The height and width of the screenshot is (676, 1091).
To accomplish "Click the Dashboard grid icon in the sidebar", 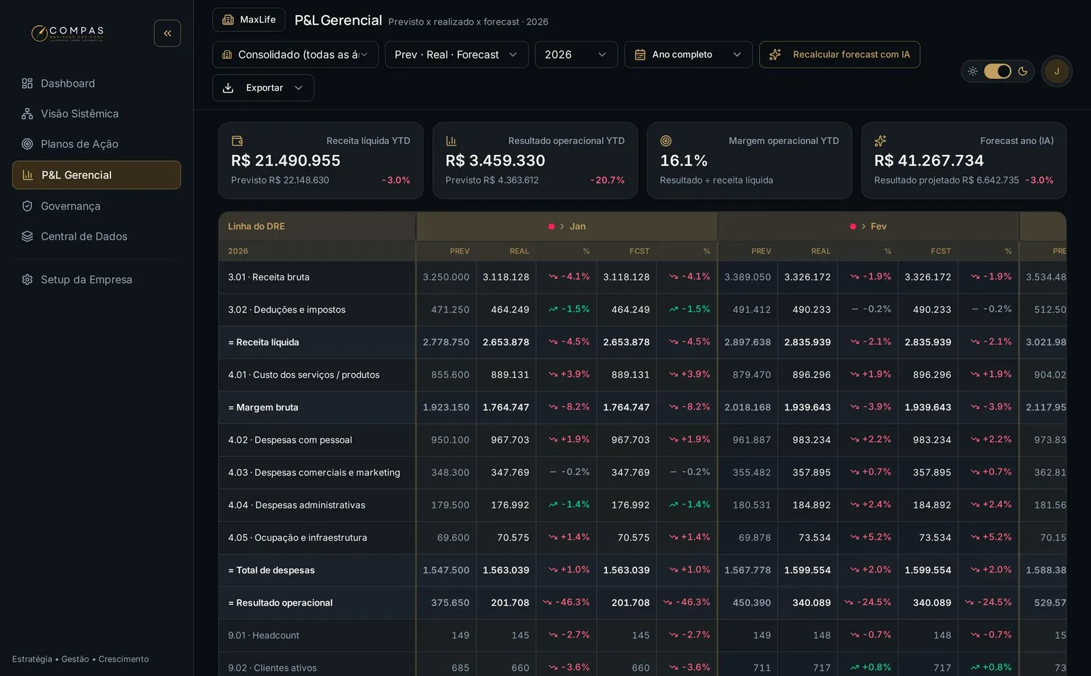I will click(27, 83).
